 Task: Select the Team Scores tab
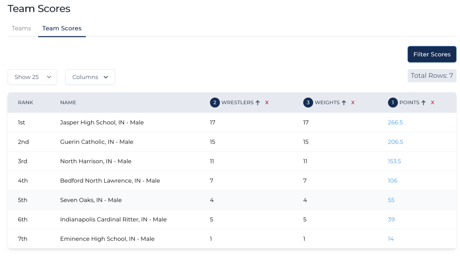pos(62,28)
